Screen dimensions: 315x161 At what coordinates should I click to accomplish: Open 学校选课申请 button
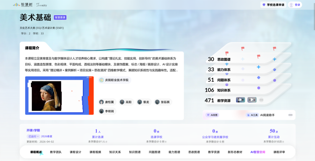273,5
